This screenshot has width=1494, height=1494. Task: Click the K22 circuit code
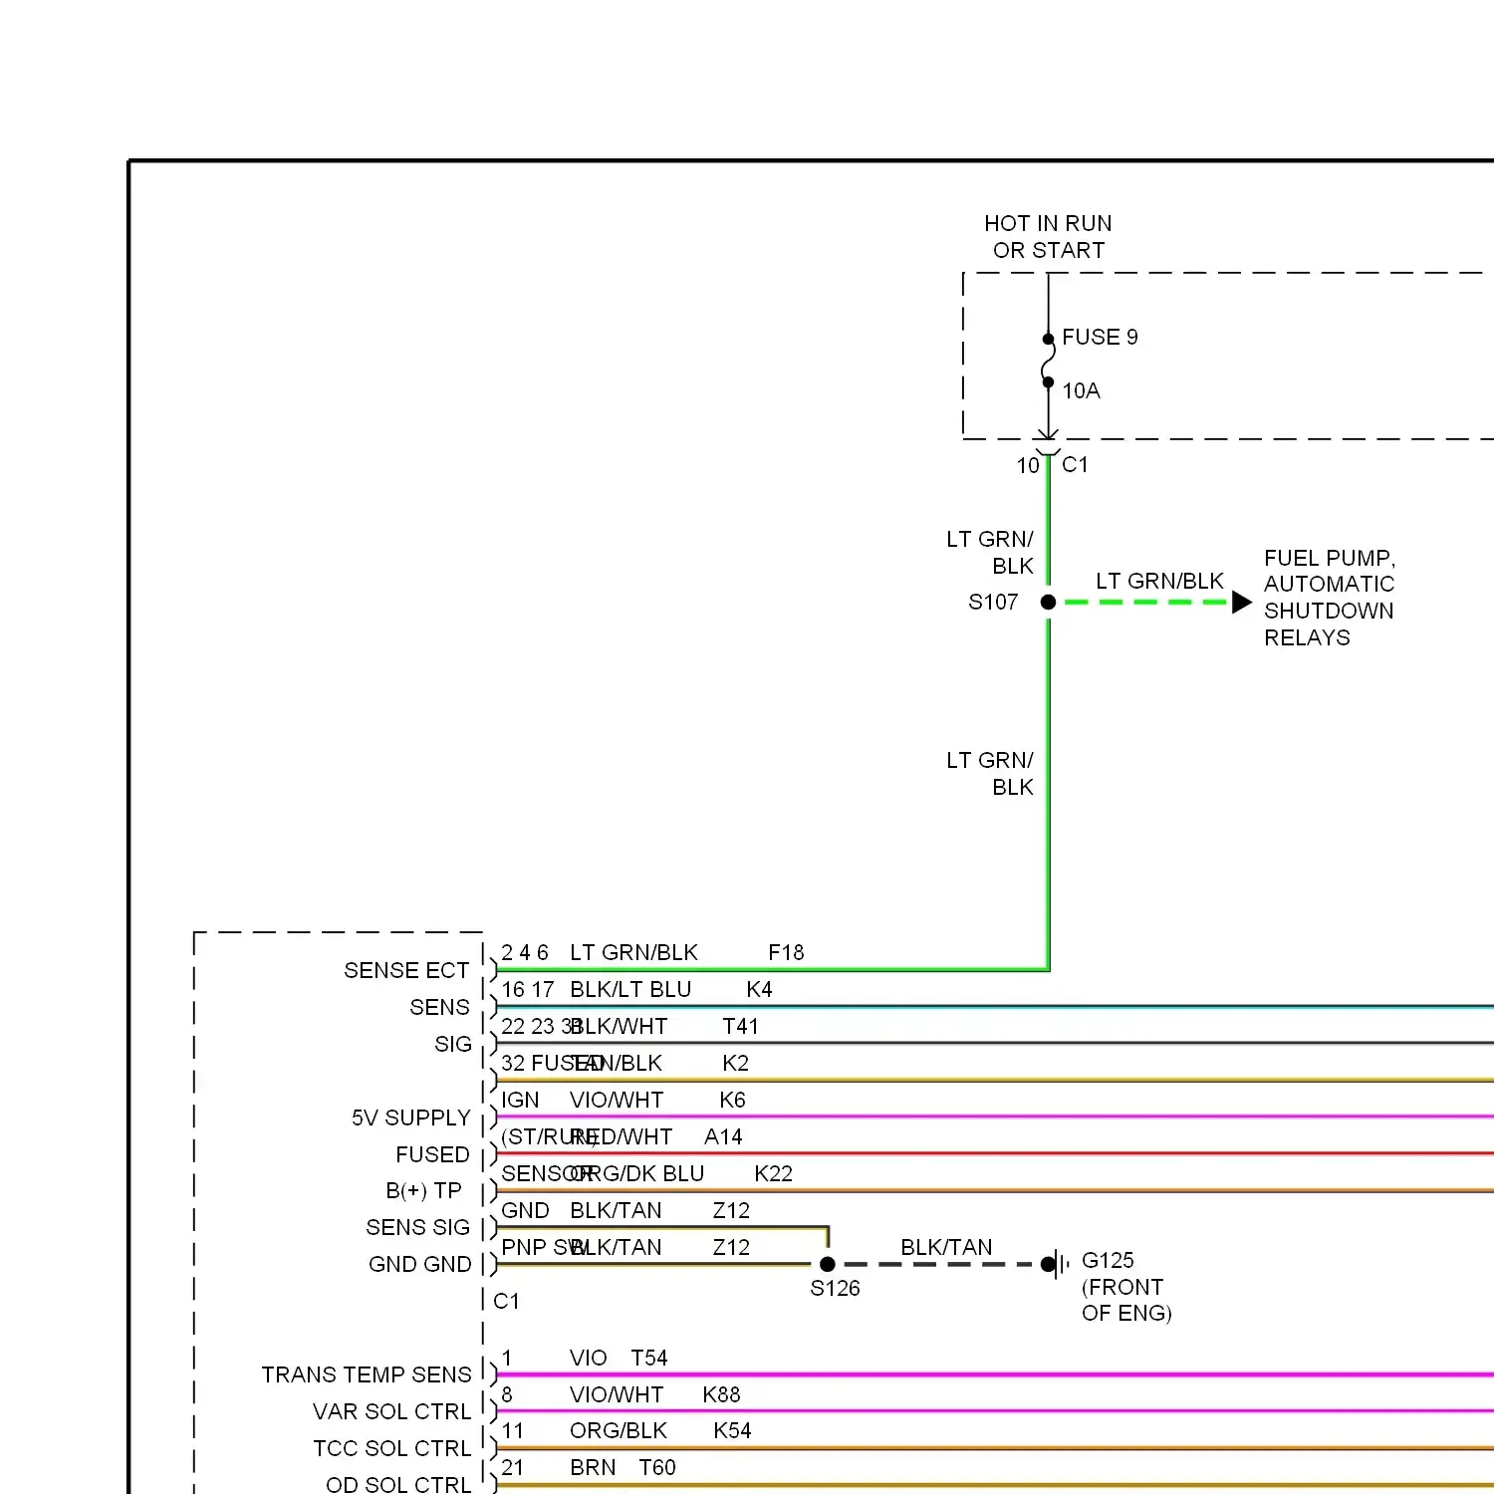click(773, 1173)
